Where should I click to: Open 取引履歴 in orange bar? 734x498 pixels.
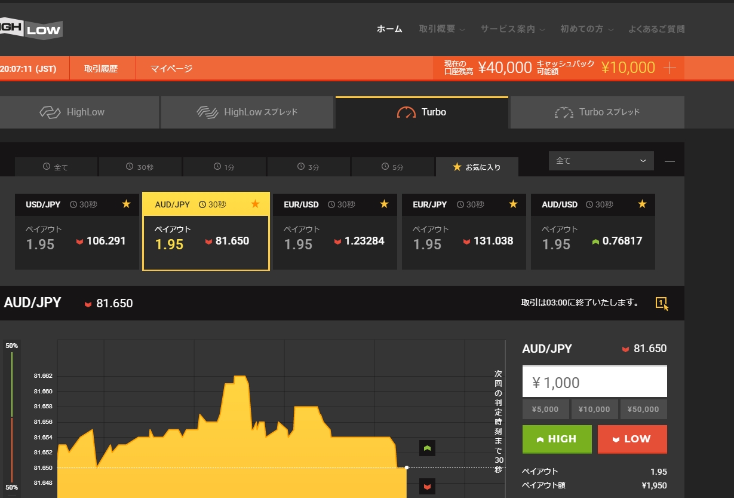point(101,69)
